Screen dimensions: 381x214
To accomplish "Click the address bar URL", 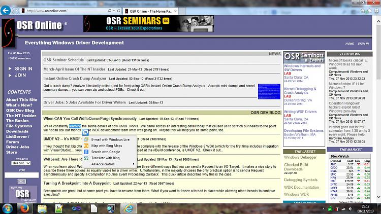I will click(x=47, y=11).
